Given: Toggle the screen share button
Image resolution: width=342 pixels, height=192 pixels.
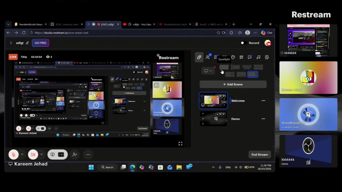Looking at the screenshot, I should [52, 154].
